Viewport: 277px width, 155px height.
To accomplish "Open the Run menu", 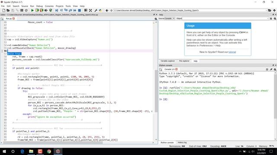I will (32, 6).
